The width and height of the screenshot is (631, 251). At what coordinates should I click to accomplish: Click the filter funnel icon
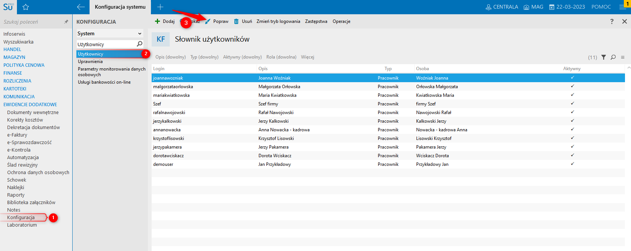pos(604,57)
